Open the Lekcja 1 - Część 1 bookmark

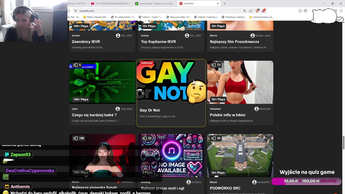click(151, 17)
